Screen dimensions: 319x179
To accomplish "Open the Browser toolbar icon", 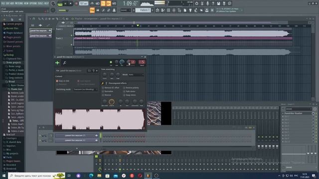I will pos(179,10).
